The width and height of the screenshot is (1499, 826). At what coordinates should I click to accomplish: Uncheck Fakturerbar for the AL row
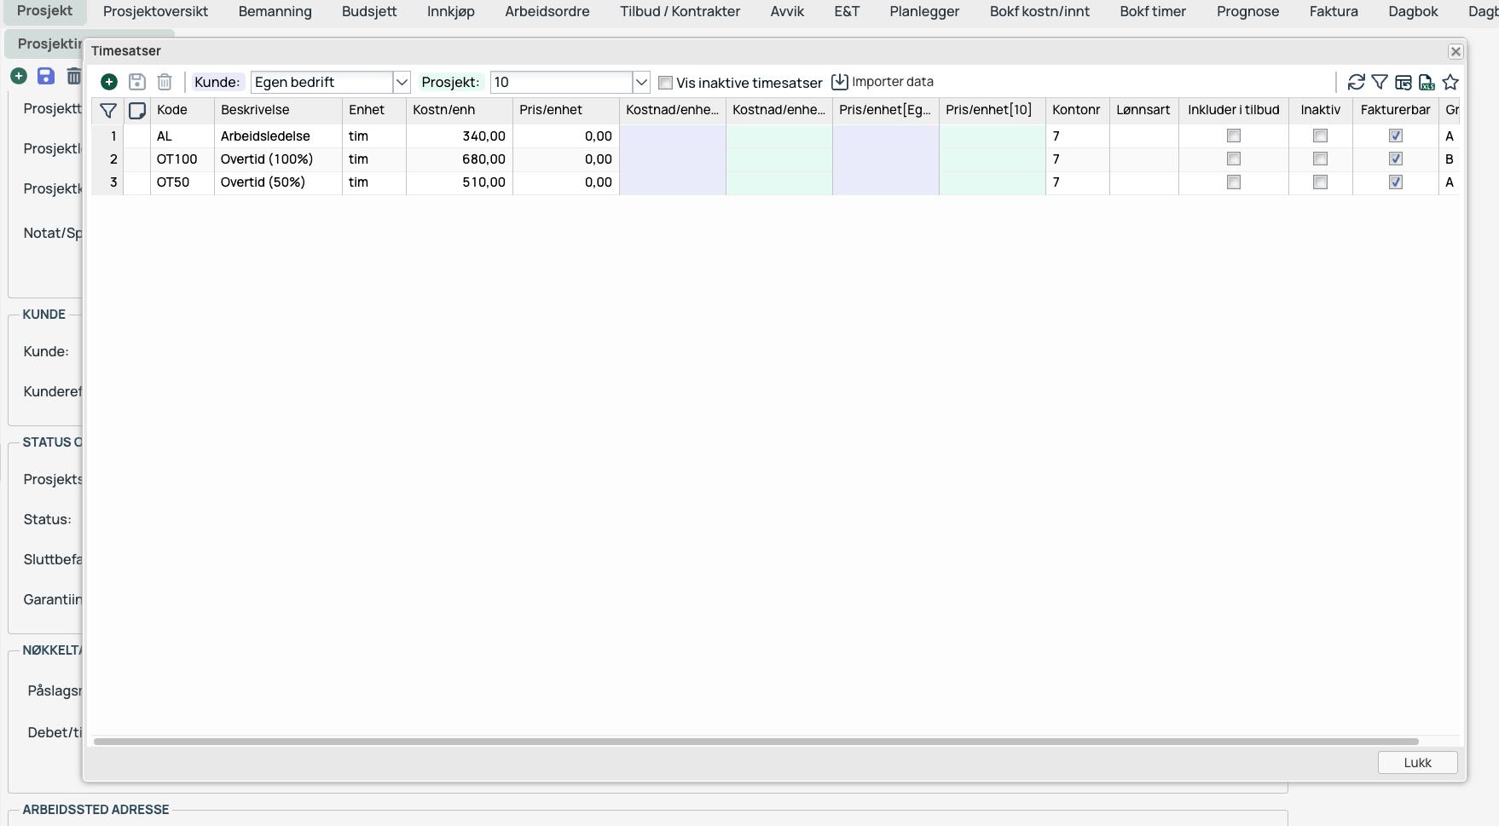coord(1396,136)
